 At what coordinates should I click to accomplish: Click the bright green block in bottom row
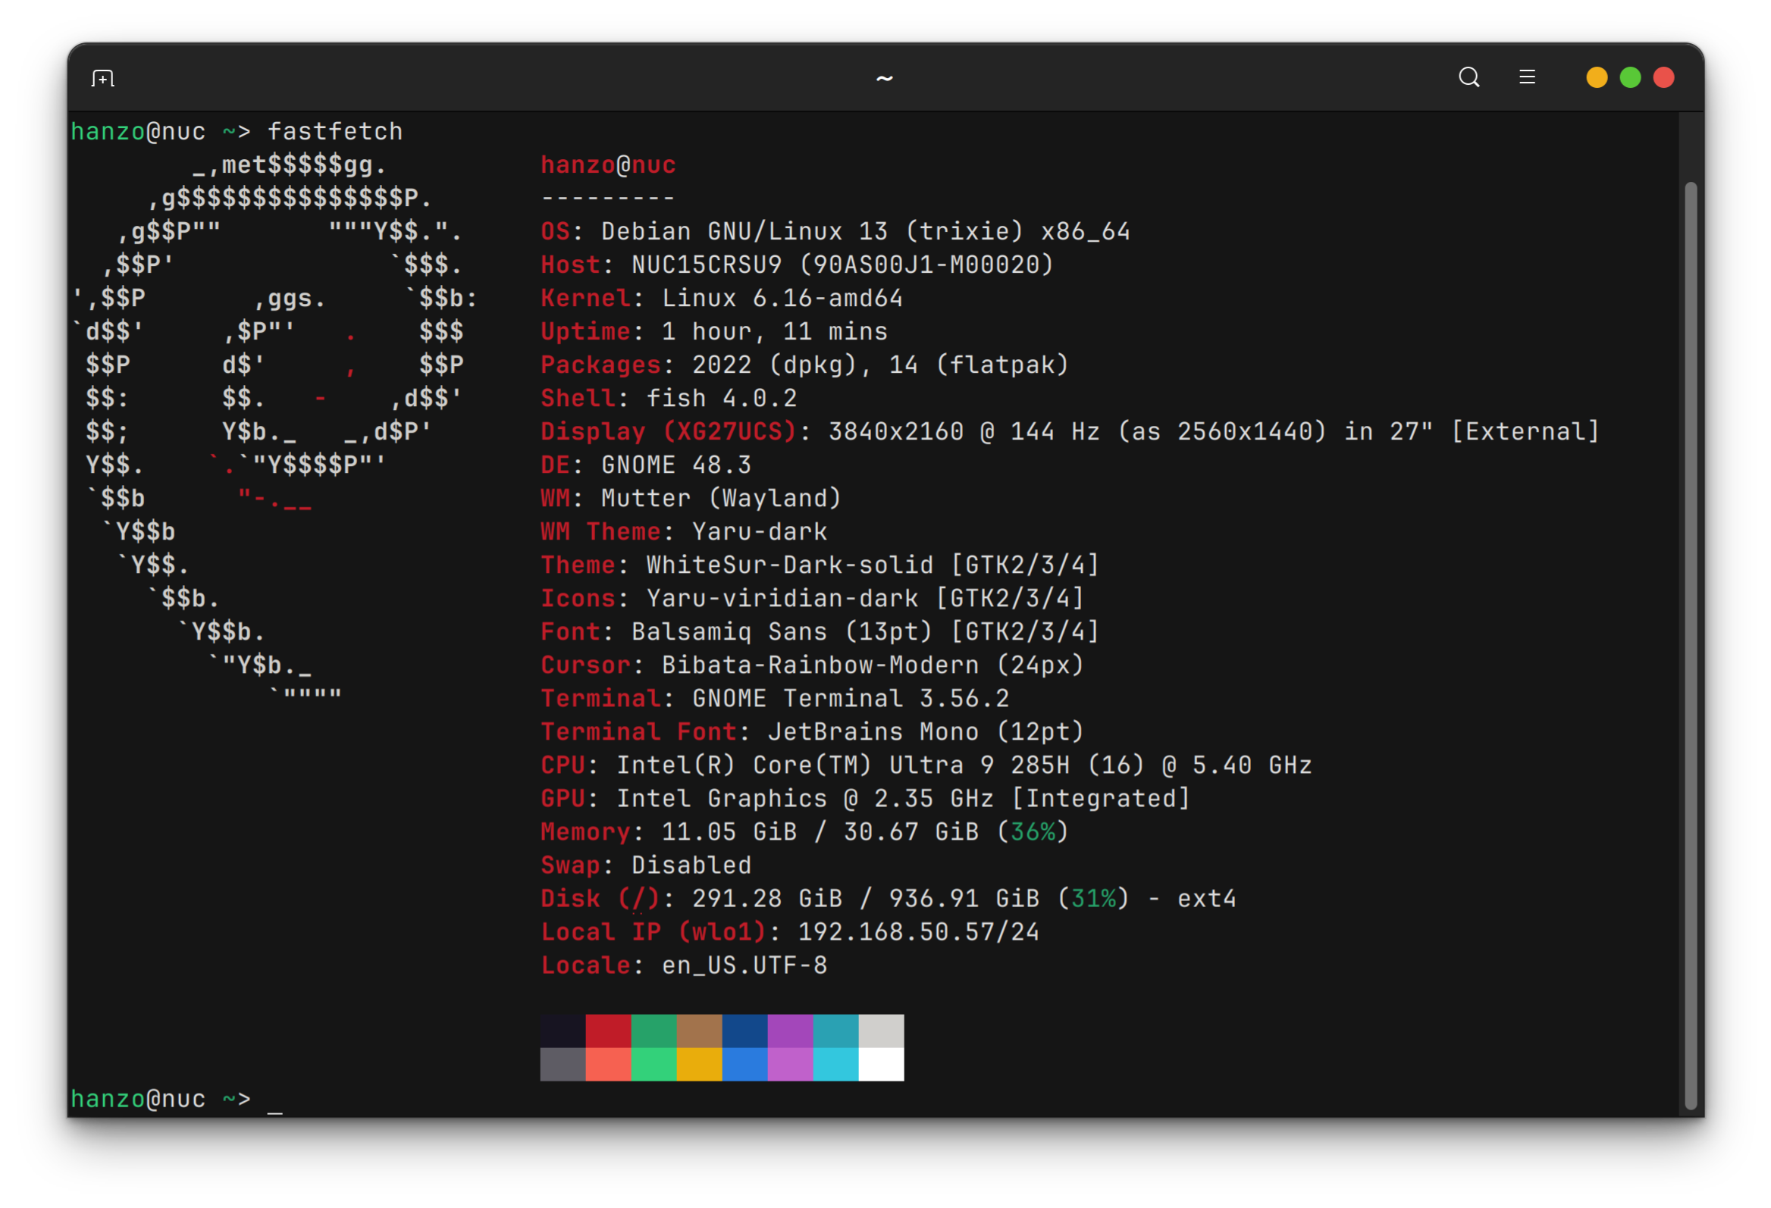[654, 1063]
